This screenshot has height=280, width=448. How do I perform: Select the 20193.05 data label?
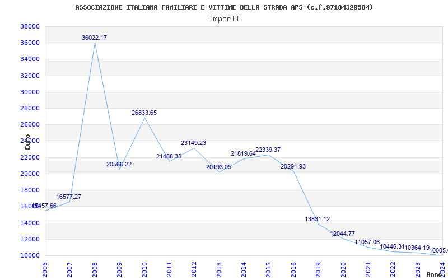[x=218, y=167]
